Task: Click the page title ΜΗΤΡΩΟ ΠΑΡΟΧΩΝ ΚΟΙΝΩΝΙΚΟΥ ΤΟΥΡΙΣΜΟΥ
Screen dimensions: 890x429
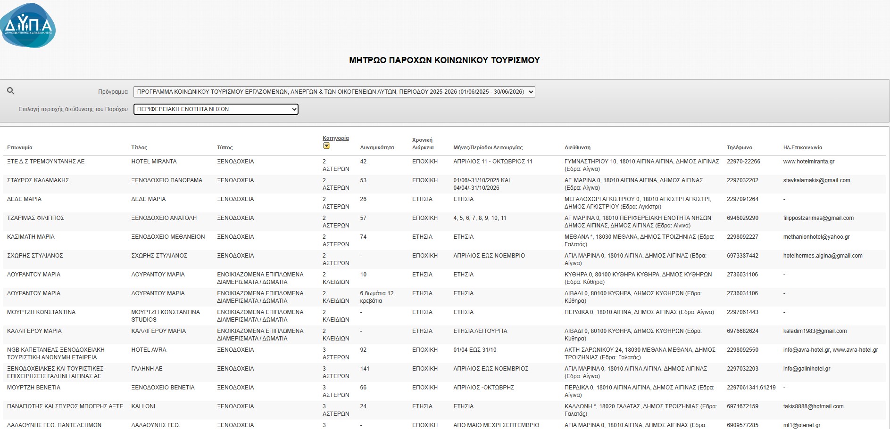Action: point(444,60)
